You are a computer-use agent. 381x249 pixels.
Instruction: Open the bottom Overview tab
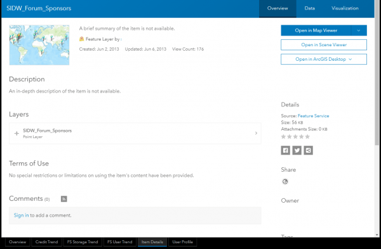click(x=18, y=242)
